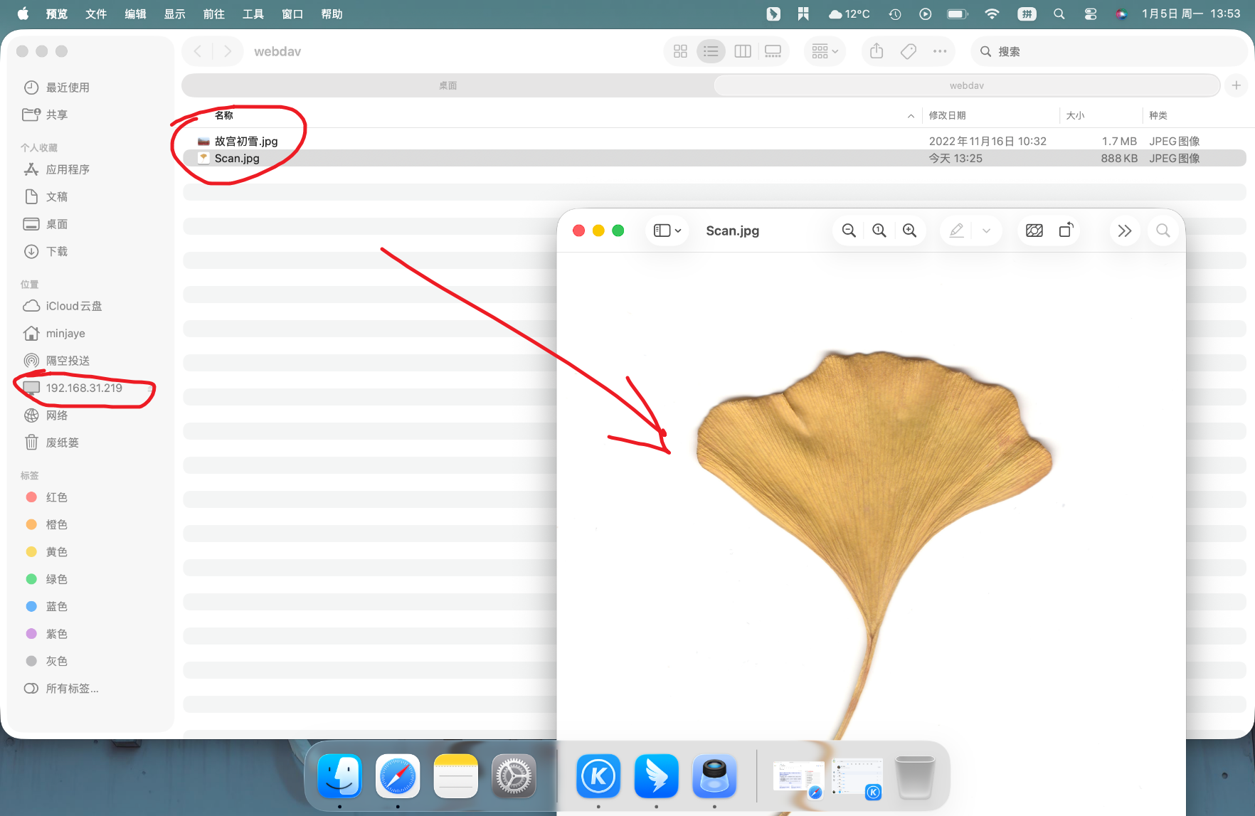Open 隔空投送 in sidebar
This screenshot has width=1255, height=816.
[57, 361]
